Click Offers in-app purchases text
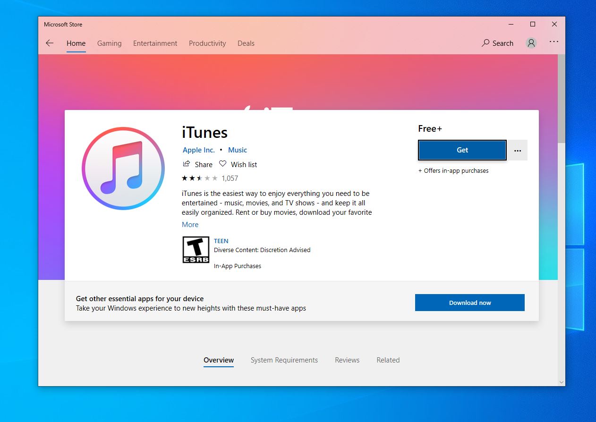Viewport: 596px width, 422px height. click(x=453, y=171)
